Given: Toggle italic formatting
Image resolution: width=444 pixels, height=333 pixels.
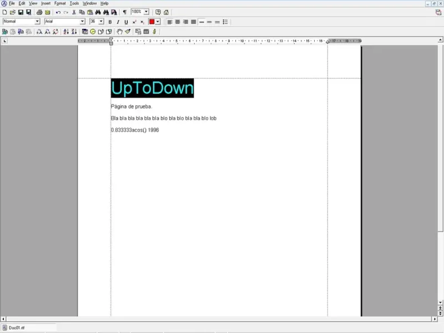Looking at the screenshot, I should 118,22.
